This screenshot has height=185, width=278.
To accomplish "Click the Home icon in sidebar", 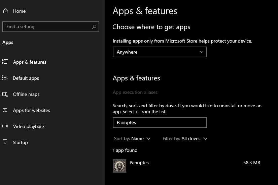I will point(5,11).
